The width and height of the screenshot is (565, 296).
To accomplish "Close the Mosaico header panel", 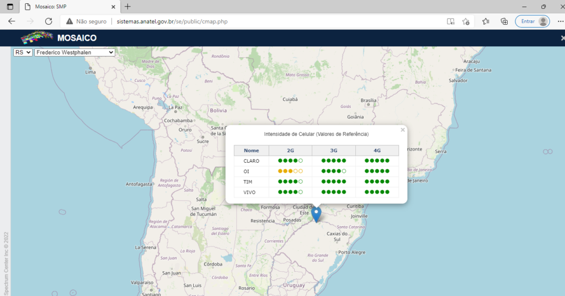I will (562, 38).
